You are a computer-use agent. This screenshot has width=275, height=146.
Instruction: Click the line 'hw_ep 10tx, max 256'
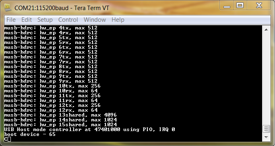[52, 86]
